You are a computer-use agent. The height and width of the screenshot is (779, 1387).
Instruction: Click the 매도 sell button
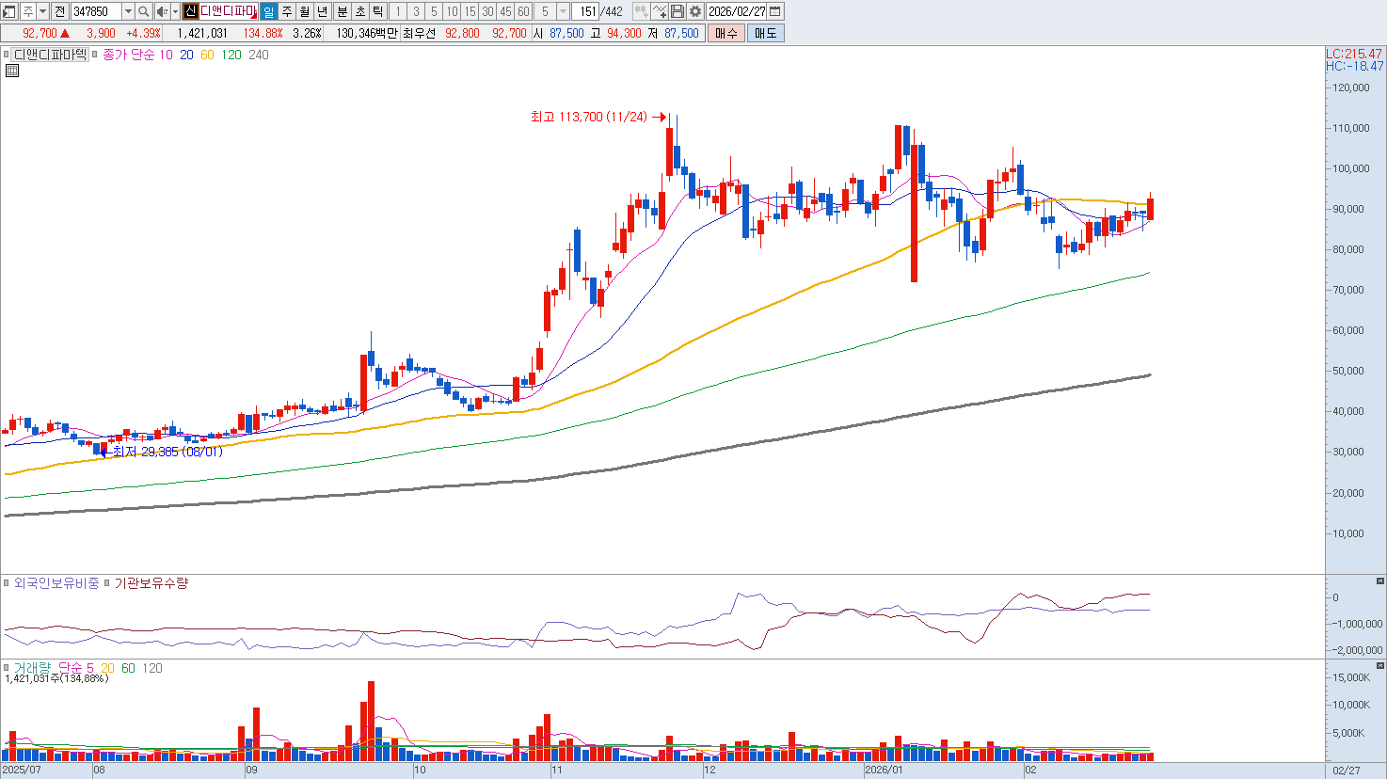765,33
